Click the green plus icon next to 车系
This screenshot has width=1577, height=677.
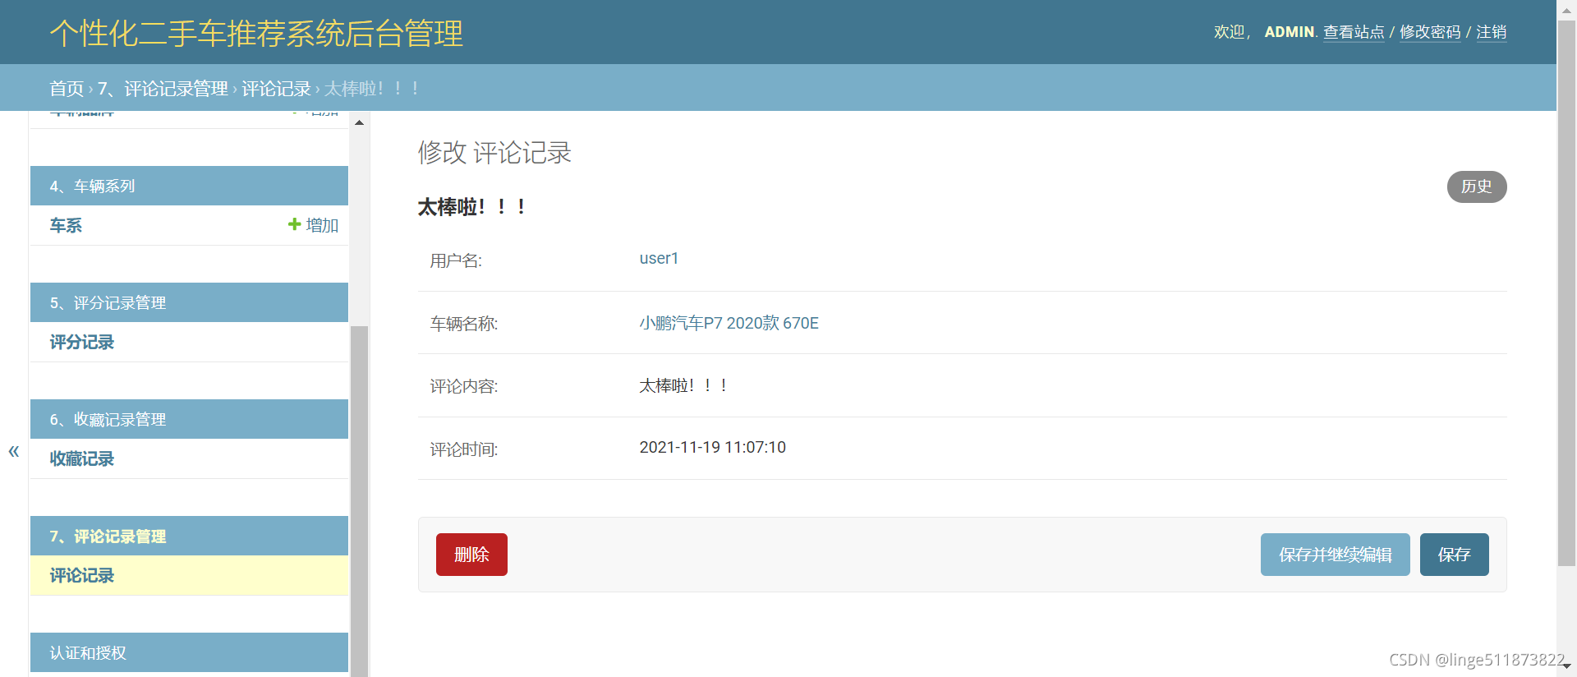click(294, 224)
